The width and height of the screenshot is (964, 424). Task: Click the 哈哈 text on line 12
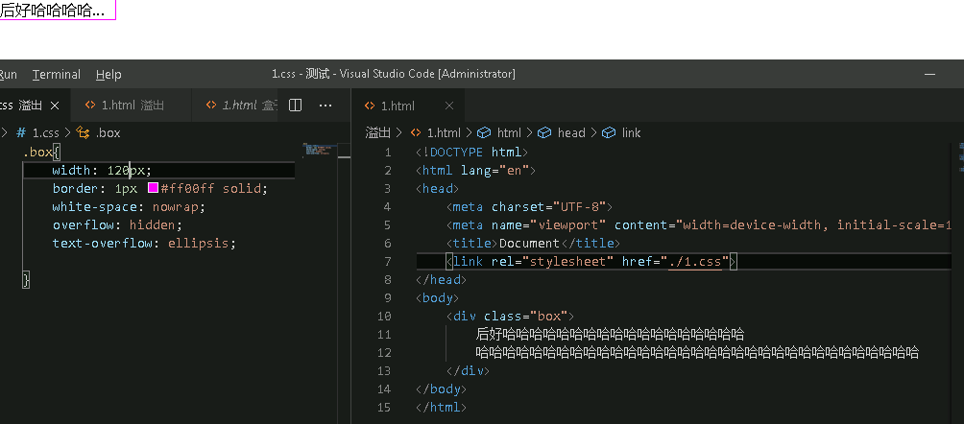[697, 353]
